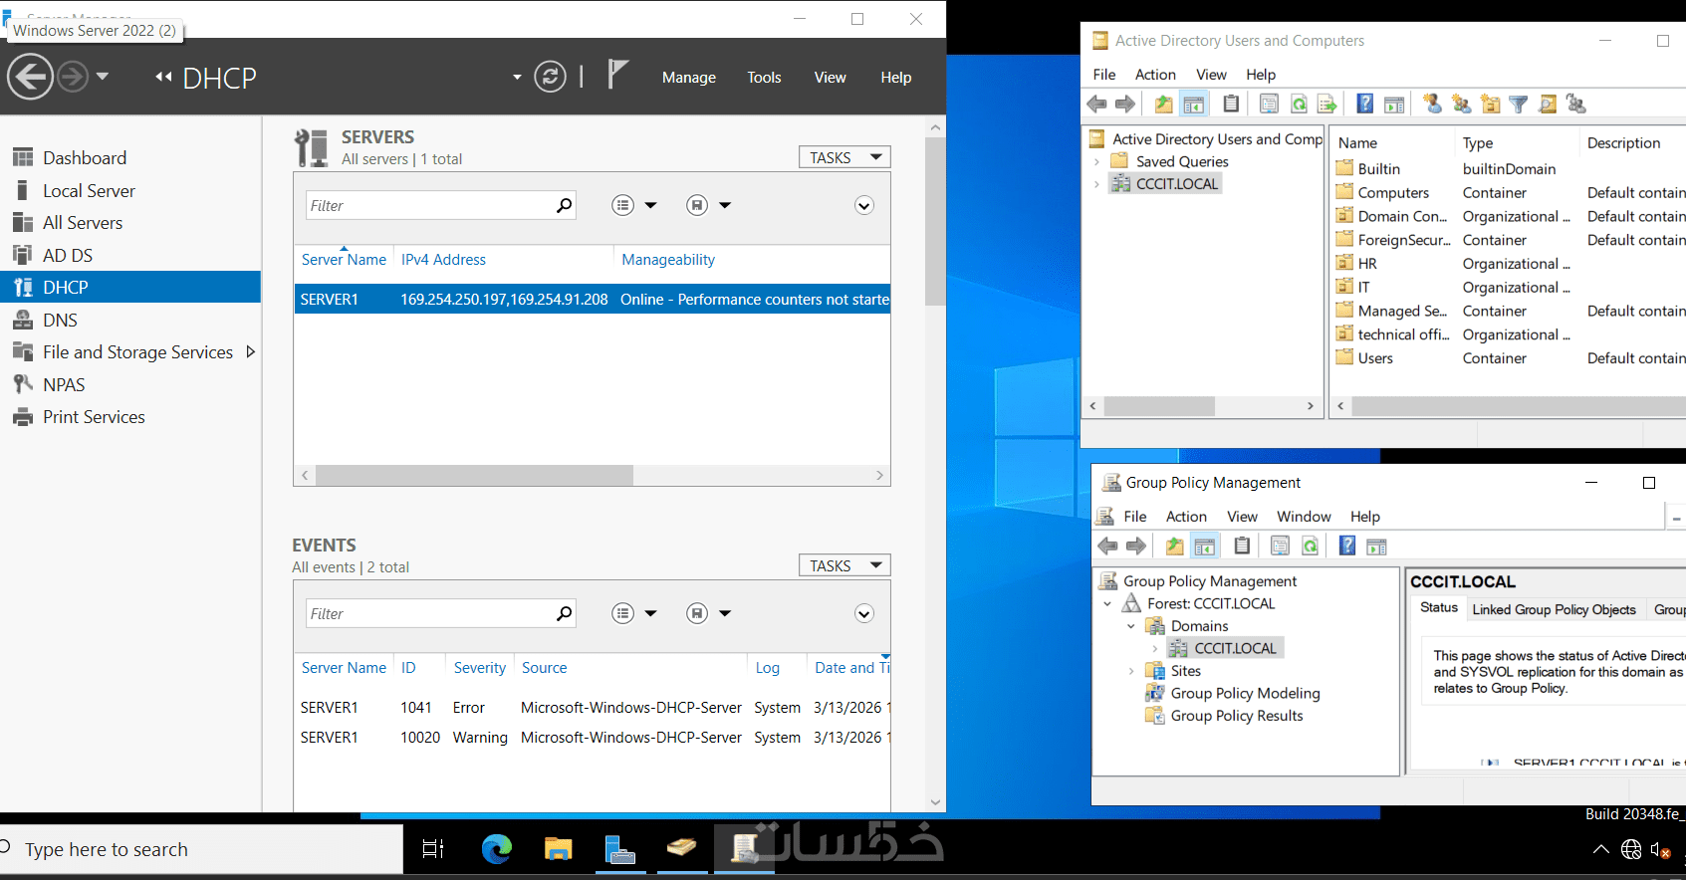Toggle console tree icon in Active Directory Users toolbar
The height and width of the screenshot is (880, 1686).
click(x=1194, y=104)
